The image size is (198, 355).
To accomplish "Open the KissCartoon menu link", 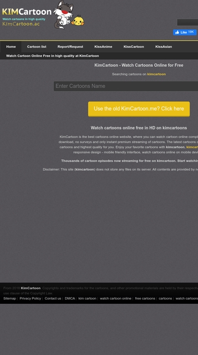I will click(x=134, y=46).
